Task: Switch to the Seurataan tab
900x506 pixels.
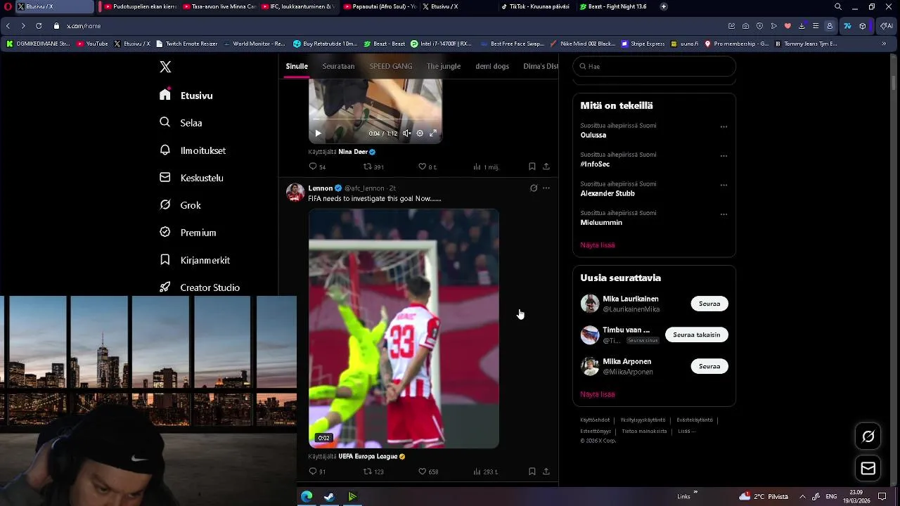Action: pos(338,66)
